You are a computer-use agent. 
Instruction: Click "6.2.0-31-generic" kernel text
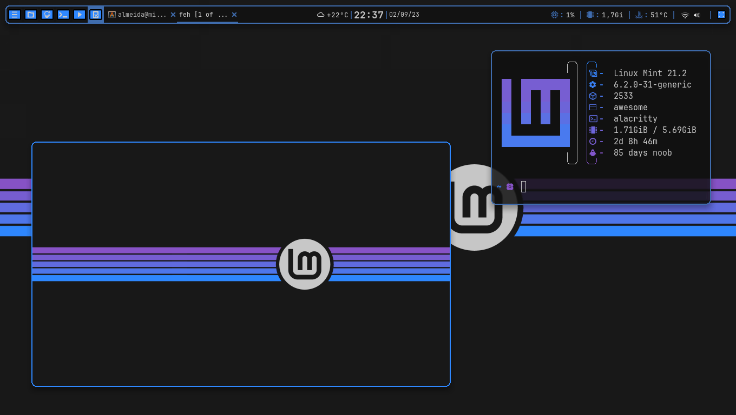(x=653, y=85)
